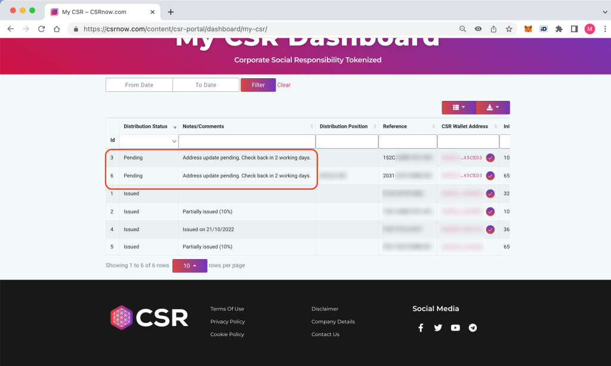Viewport: 611px width, 366px height.
Task: Click the verified check icon in row 6
Action: (x=490, y=176)
